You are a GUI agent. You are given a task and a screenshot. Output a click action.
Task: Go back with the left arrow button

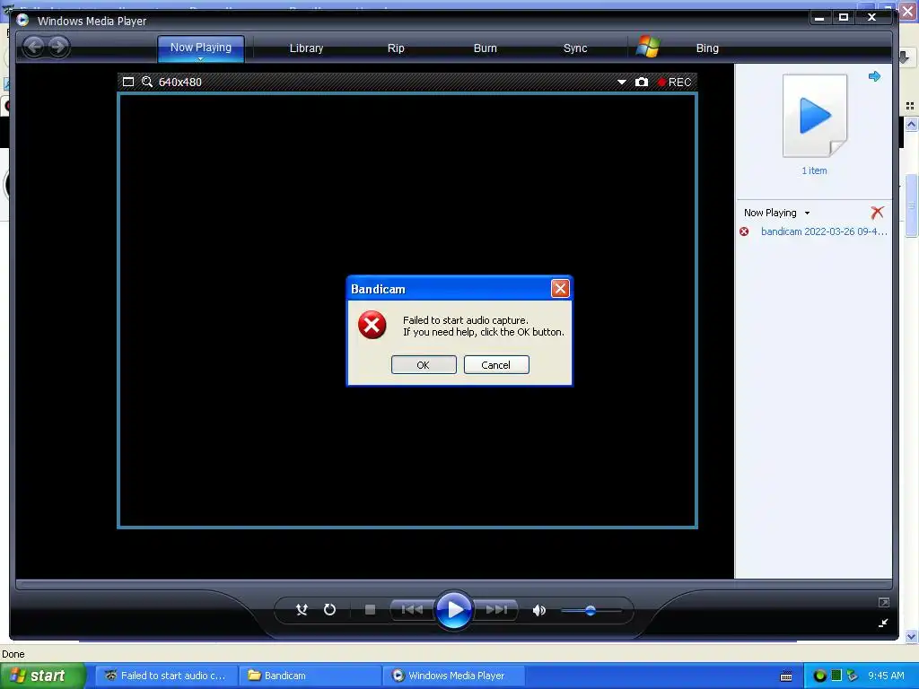coord(34,47)
